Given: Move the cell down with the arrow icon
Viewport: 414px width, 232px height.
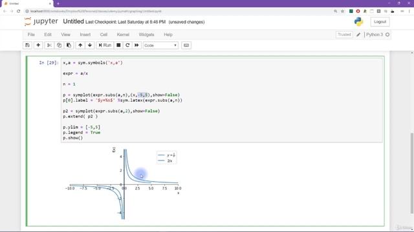Looking at the screenshot, I should tap(90, 45).
